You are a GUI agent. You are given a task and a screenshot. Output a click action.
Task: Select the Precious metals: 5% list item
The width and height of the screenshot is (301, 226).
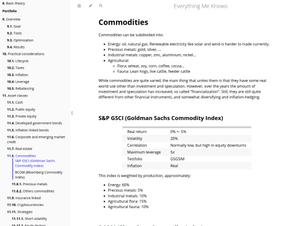[x=125, y=190]
